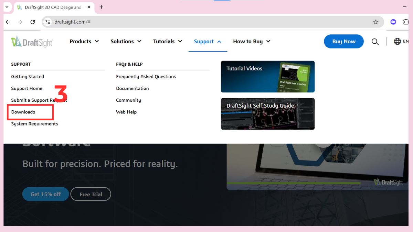Open the Documentation link
Screen dimensions: 413x232
click(133, 88)
